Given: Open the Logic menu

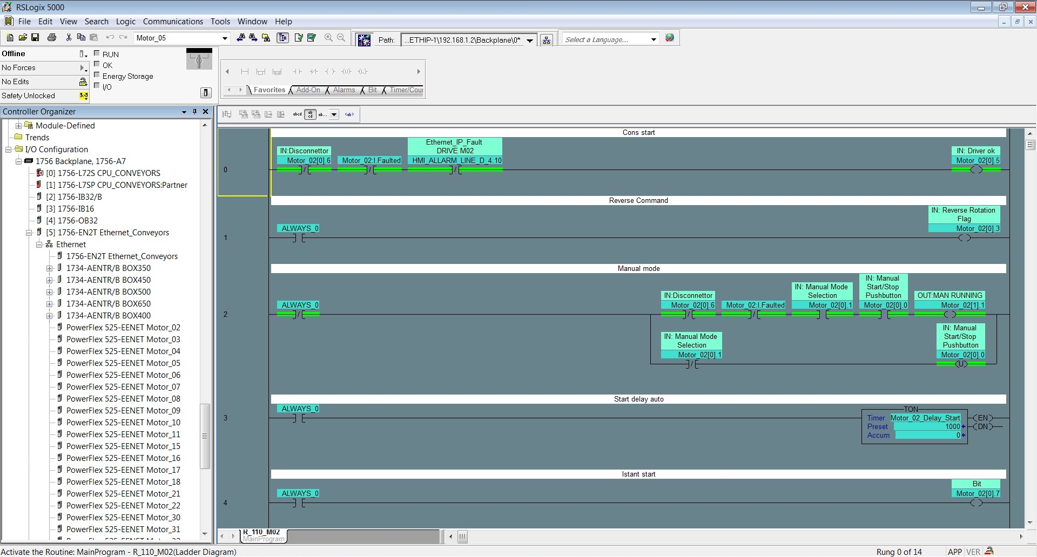Looking at the screenshot, I should tap(125, 22).
